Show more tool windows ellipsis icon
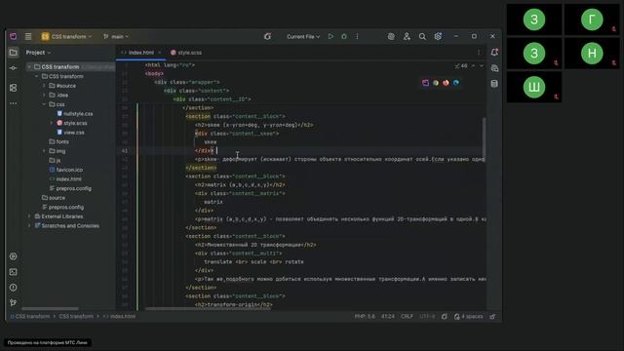624x351 pixels. tap(13, 103)
